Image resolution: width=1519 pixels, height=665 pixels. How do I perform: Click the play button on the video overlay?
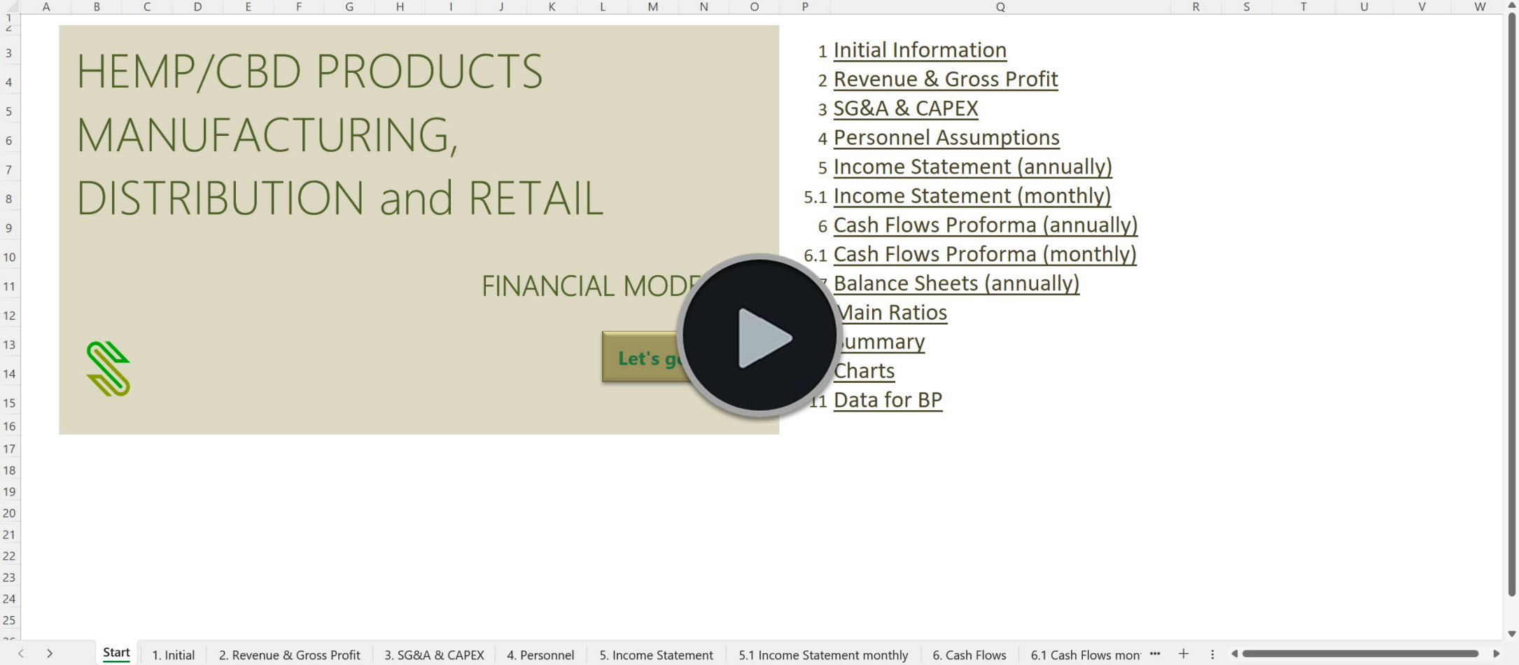click(x=758, y=338)
